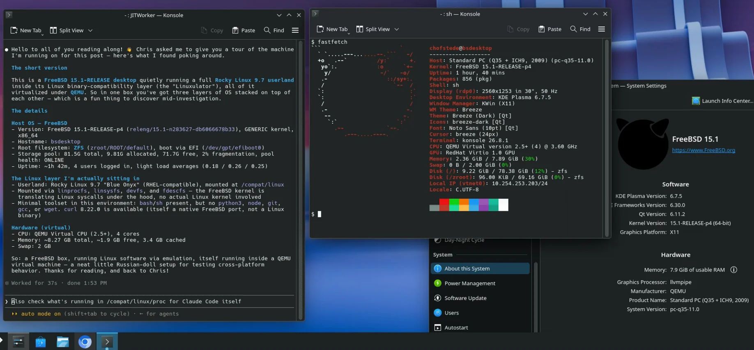Click New Tab in JITWorker Konsole window
754x350 pixels.
pos(26,30)
